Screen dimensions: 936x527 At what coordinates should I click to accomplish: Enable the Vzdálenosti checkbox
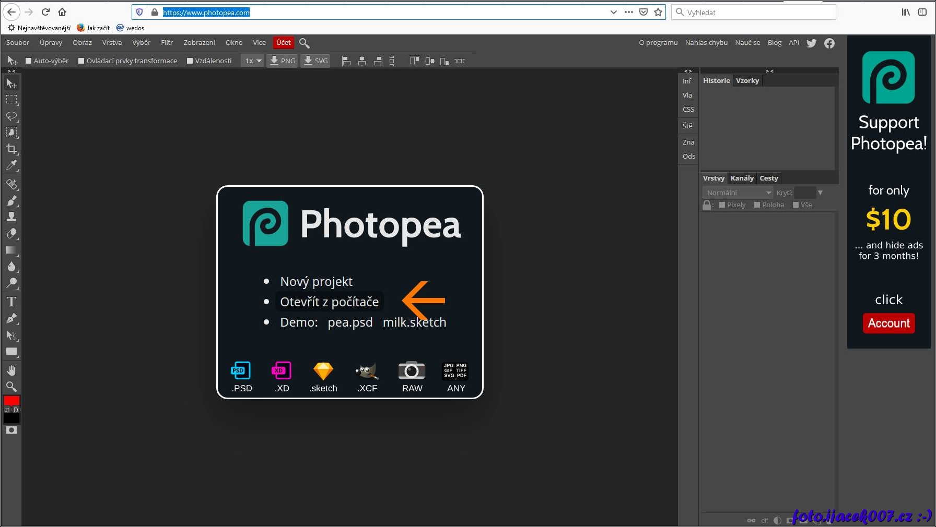pos(190,61)
